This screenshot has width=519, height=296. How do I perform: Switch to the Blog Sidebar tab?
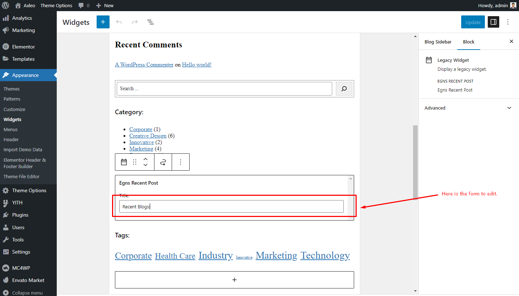click(438, 42)
